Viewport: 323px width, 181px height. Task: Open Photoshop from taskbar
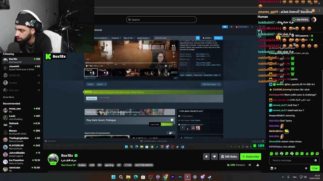pos(180,177)
